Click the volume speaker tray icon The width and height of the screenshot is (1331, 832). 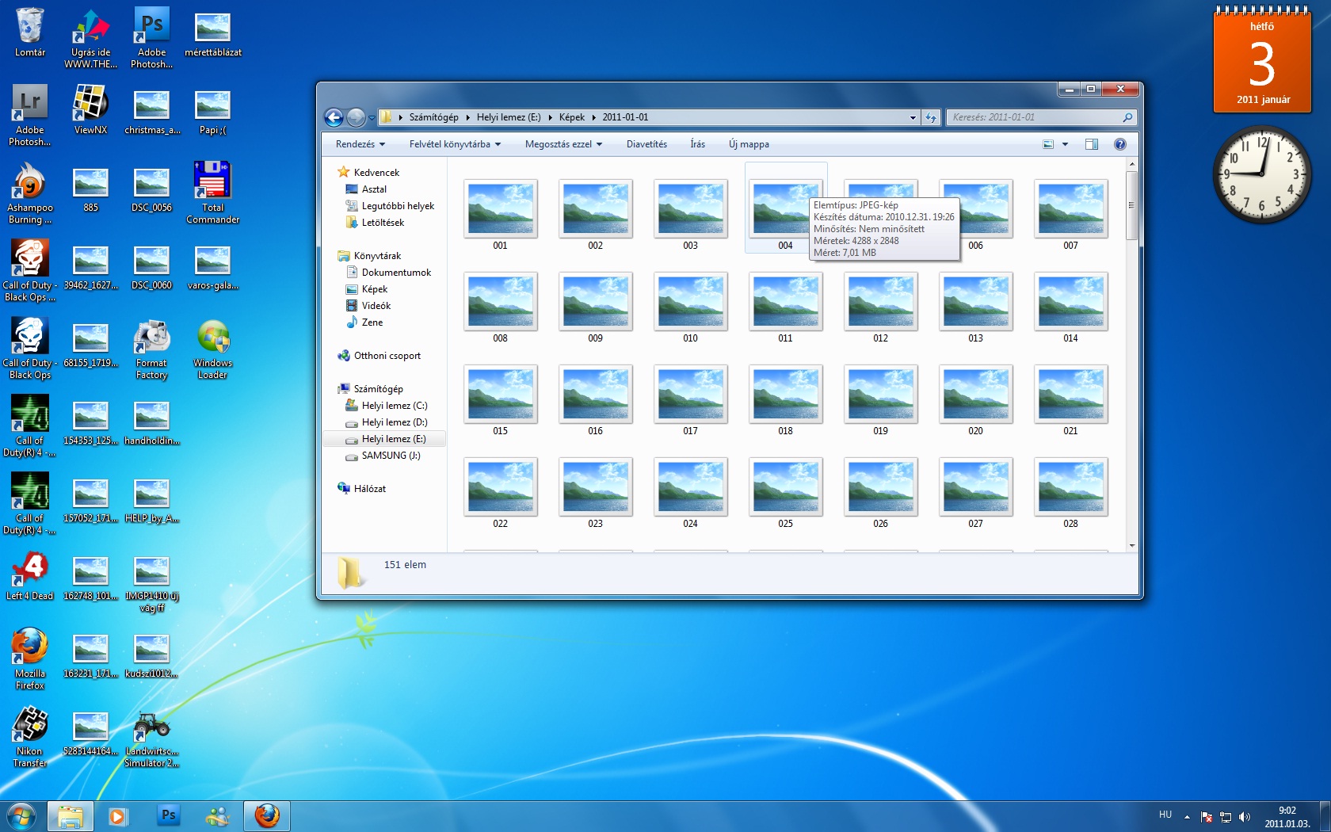1244,817
